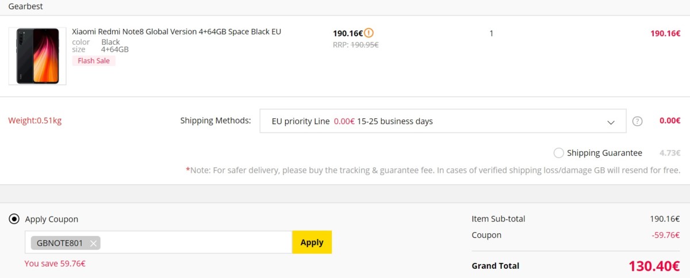The height and width of the screenshot is (278, 690).
Task: Click the Weight:0.51kg label
Action: [x=35, y=121]
